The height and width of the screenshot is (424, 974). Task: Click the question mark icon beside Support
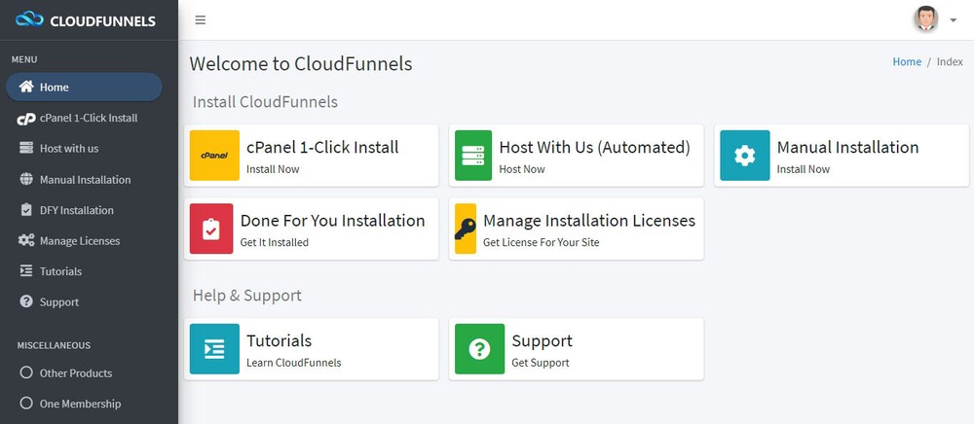[x=26, y=301]
